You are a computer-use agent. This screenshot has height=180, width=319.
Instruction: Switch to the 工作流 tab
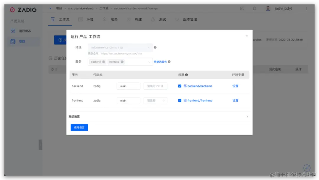(60, 19)
